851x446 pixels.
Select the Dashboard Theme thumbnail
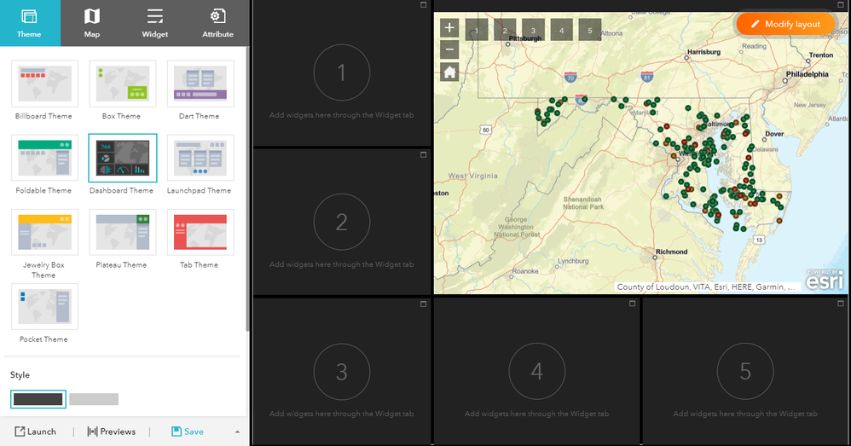[x=122, y=158]
